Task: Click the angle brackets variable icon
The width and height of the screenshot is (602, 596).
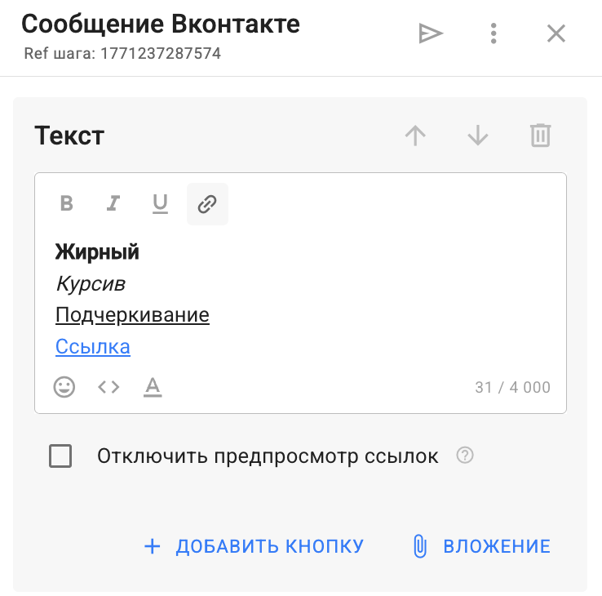Action: pyautogui.click(x=108, y=387)
